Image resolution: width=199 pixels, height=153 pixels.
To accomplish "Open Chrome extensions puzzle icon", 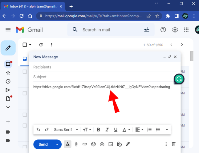I will pyautogui.click(x=168, y=16).
